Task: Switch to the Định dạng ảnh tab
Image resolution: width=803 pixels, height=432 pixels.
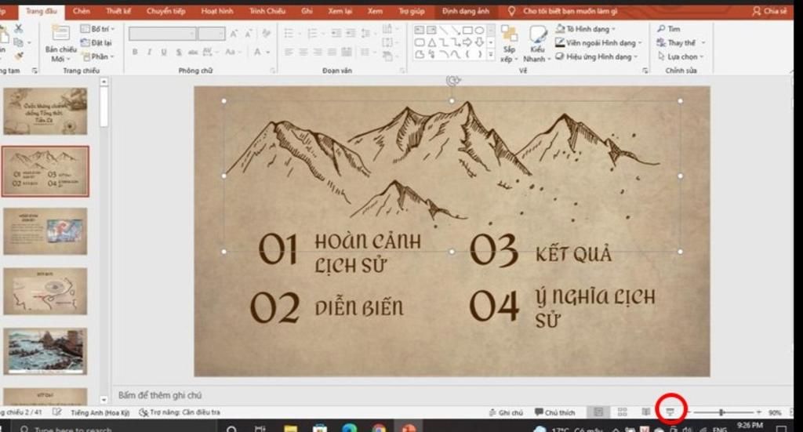Action: pyautogui.click(x=466, y=11)
